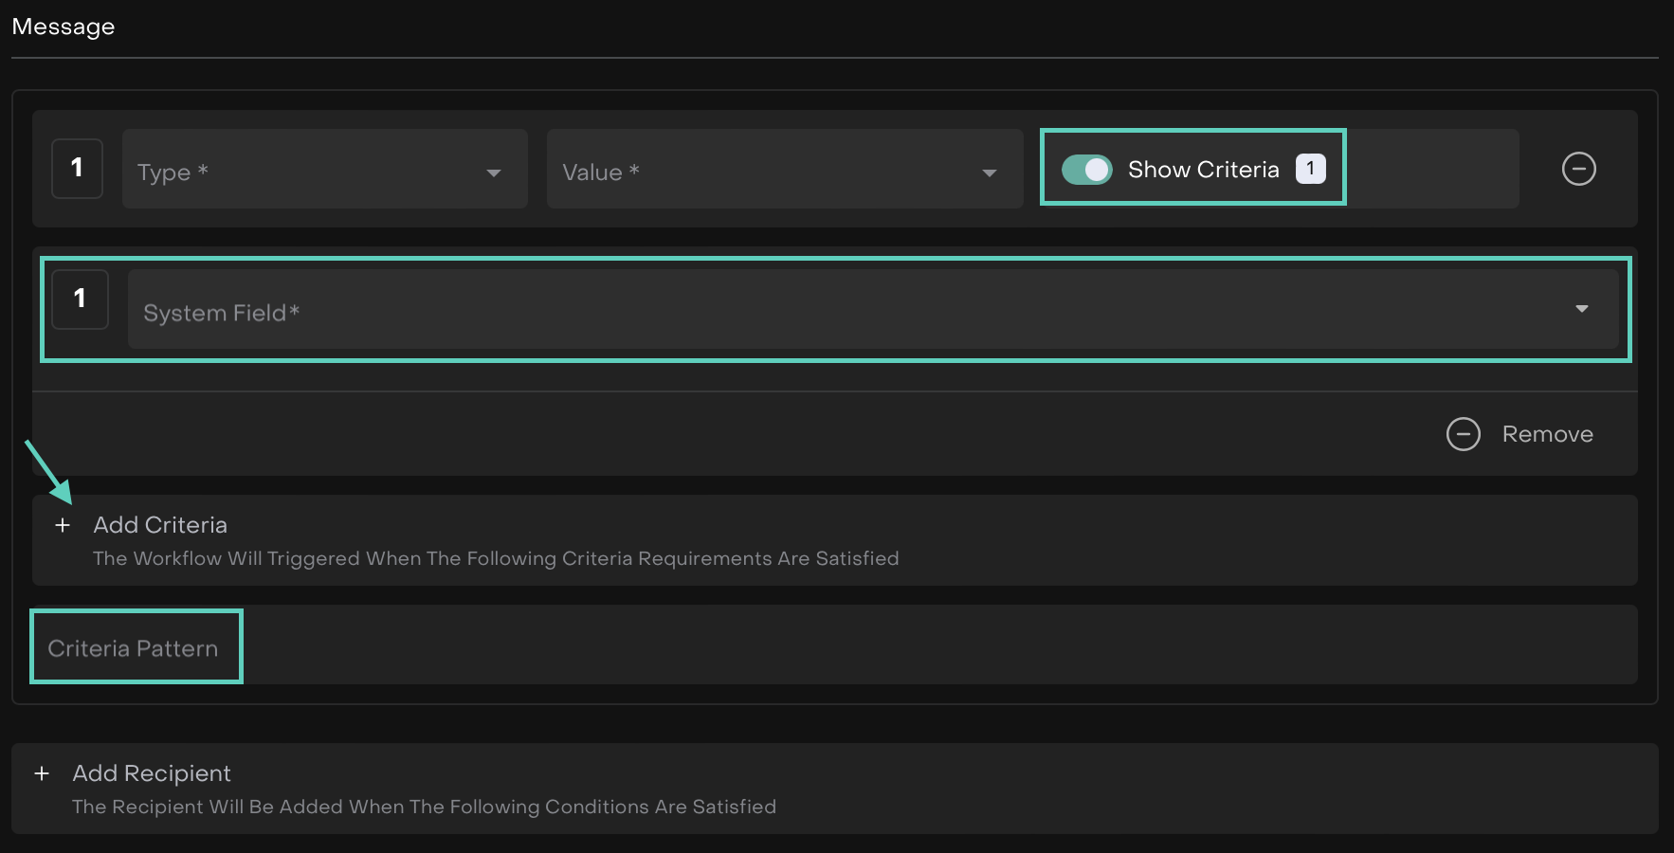1674x853 pixels.
Task: Click the plus icon beside Add Recipient
Action: point(42,773)
